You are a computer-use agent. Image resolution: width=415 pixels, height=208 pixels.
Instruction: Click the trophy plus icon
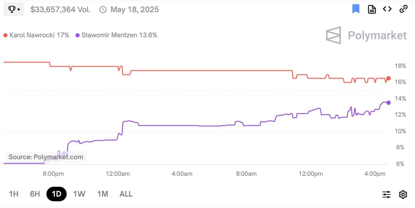pos(14,9)
